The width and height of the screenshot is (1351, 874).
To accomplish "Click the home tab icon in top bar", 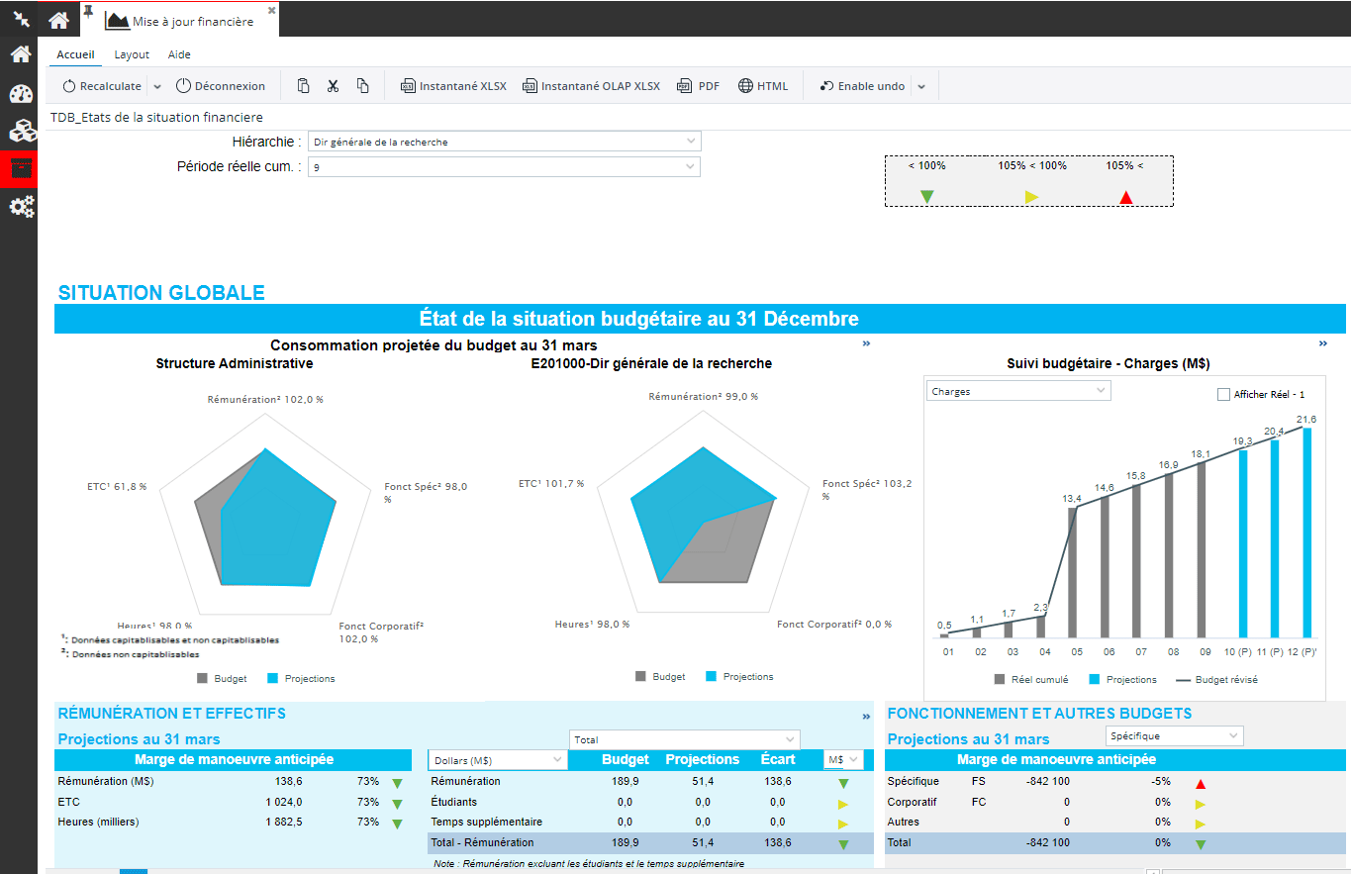I will [58, 20].
